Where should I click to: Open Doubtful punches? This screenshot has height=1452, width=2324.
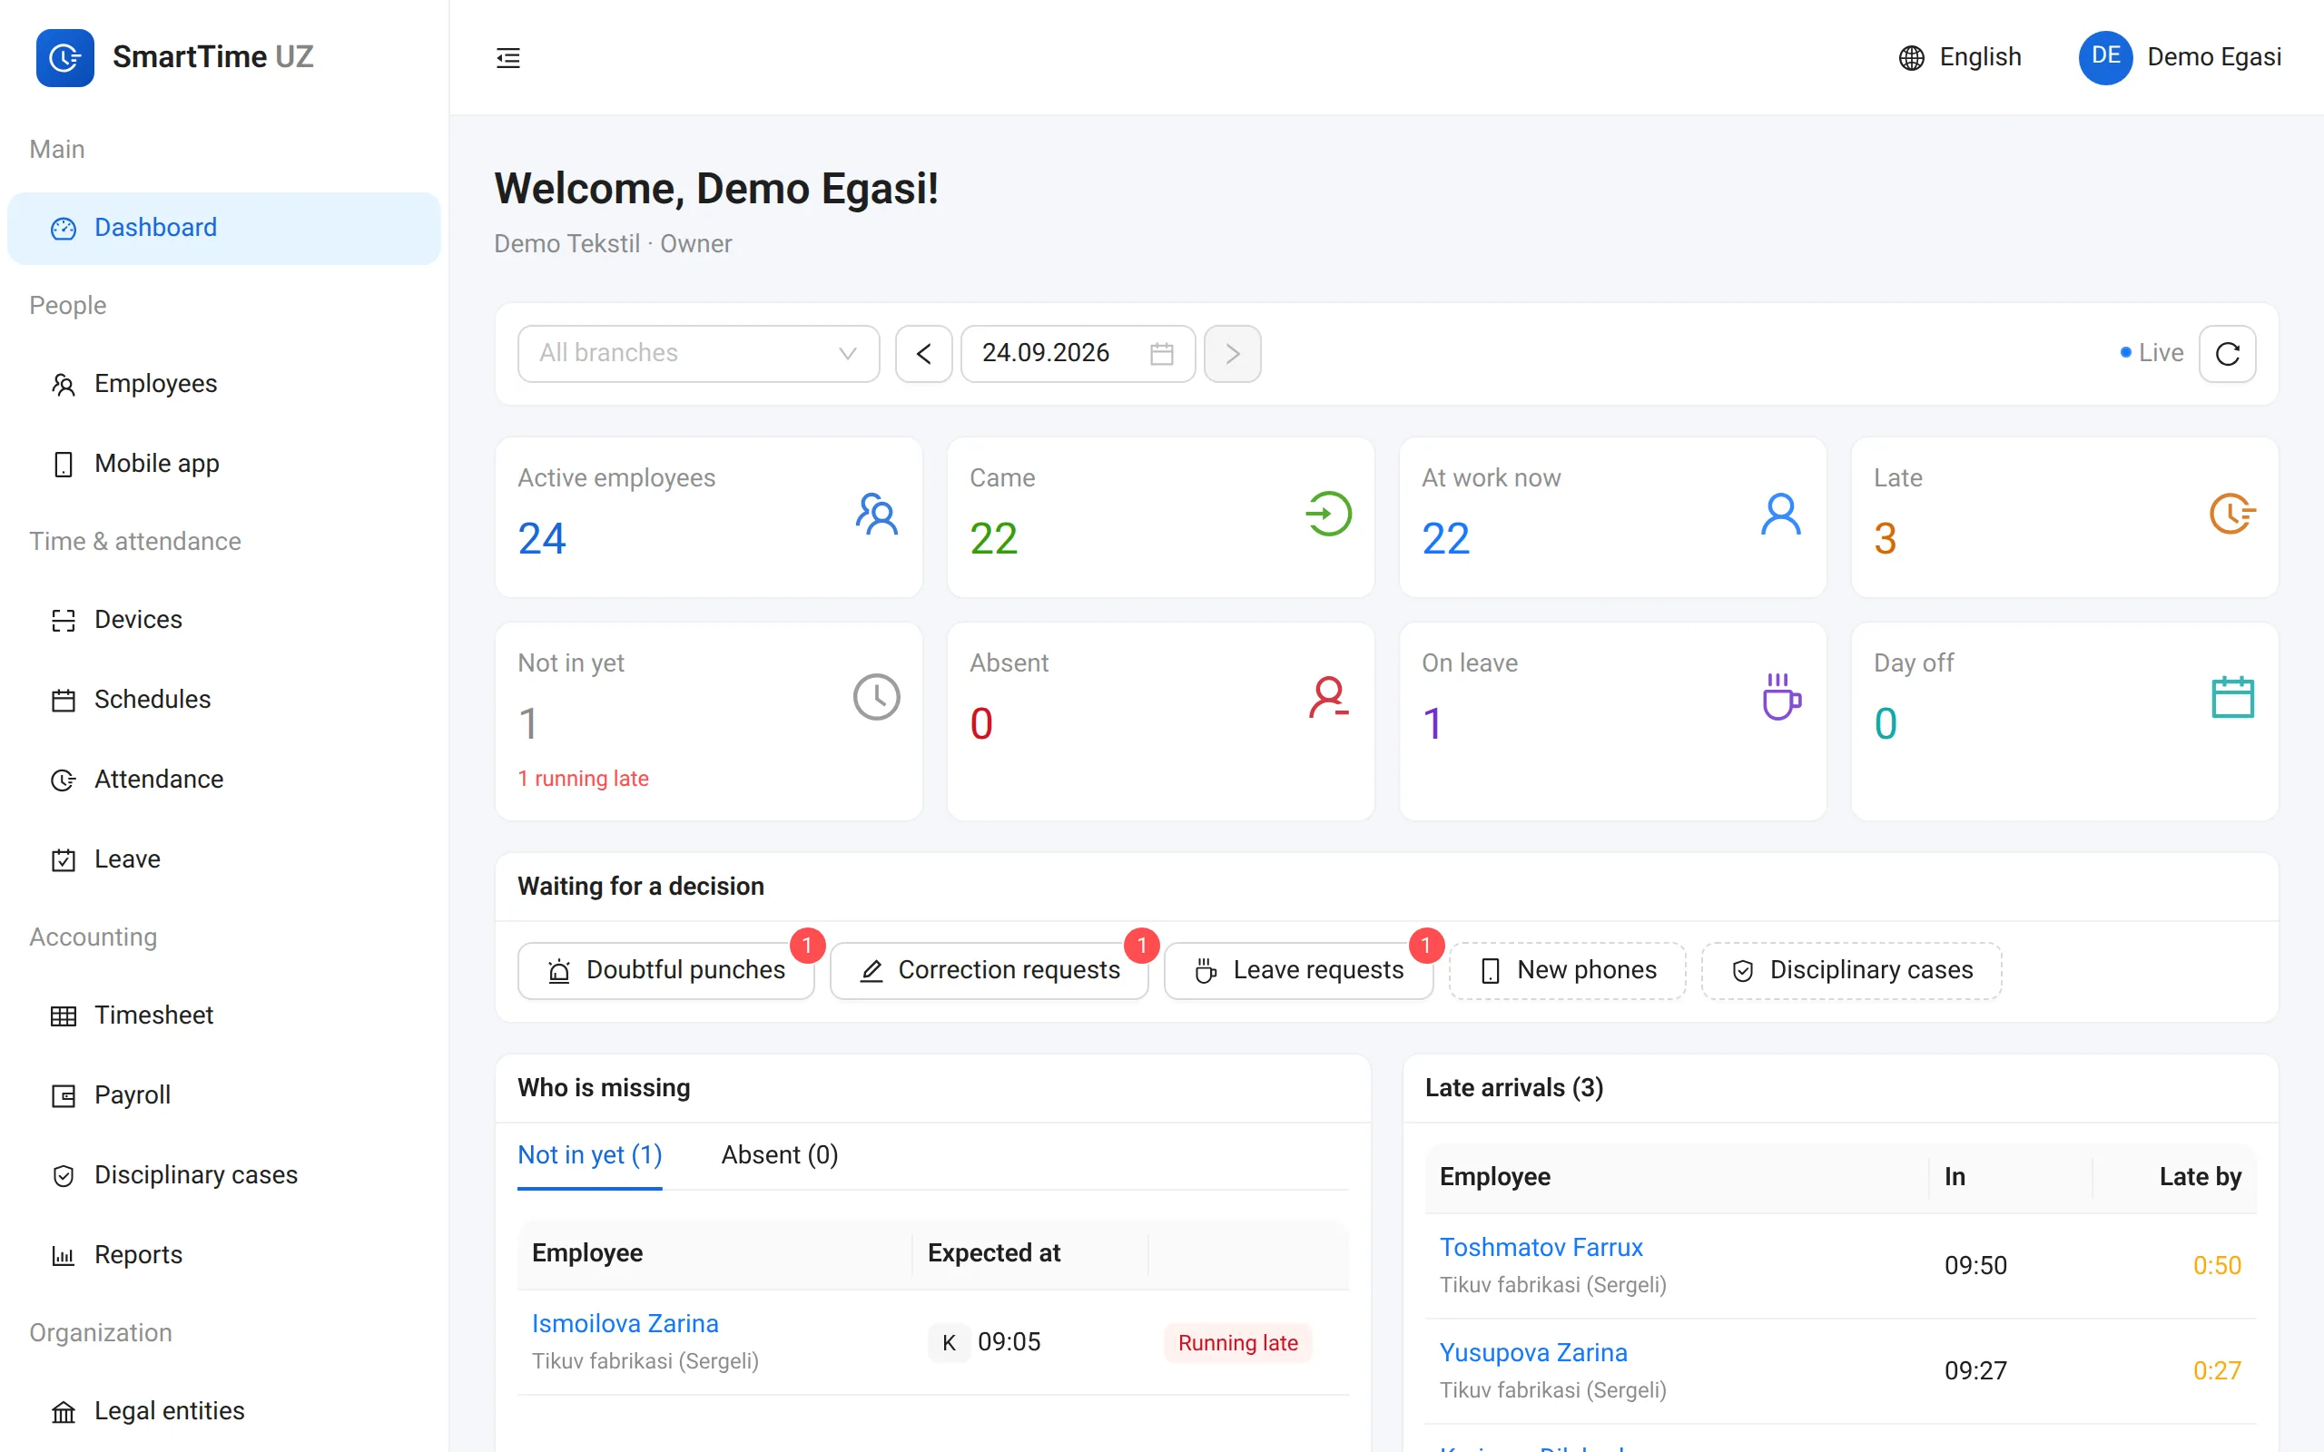point(665,970)
